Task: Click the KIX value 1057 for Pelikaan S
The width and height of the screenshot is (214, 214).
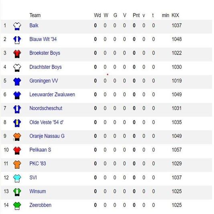Action: click(x=177, y=150)
